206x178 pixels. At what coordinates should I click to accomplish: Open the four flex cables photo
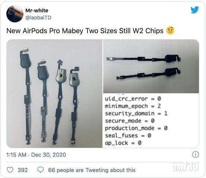pyautogui.click(x=54, y=94)
